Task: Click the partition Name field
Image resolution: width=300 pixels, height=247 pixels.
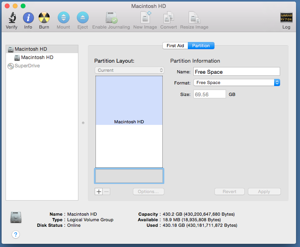Action: [x=237, y=72]
